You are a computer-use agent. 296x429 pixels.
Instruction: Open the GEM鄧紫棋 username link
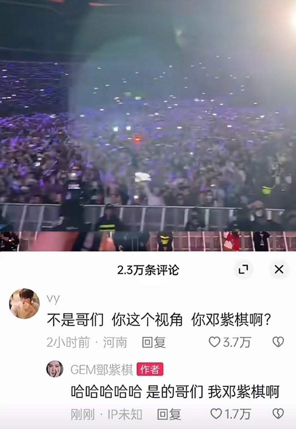tap(102, 369)
